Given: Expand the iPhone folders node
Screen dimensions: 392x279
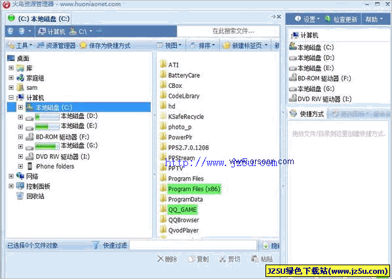Looking at the screenshot, I should [20, 166].
